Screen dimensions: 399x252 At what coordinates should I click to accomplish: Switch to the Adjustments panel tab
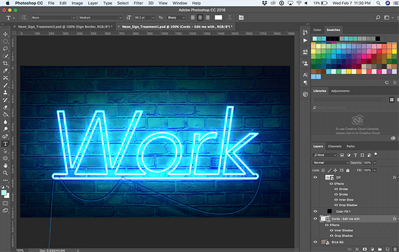(x=341, y=91)
